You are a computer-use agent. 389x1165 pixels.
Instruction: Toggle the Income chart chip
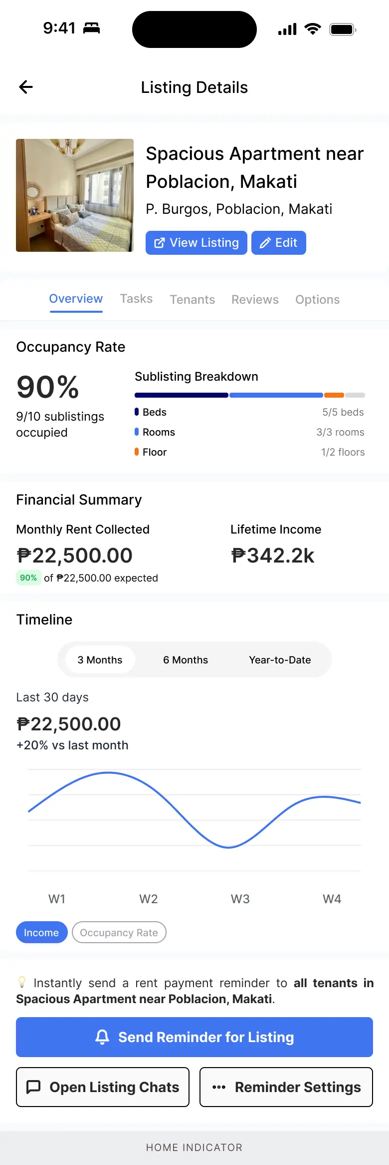click(x=41, y=932)
